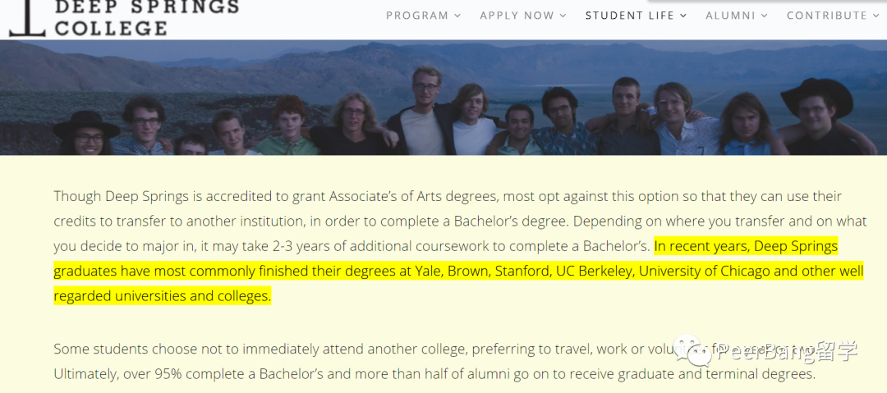The width and height of the screenshot is (887, 393).
Task: Click the WeChat watermark icon
Action: pos(695,350)
